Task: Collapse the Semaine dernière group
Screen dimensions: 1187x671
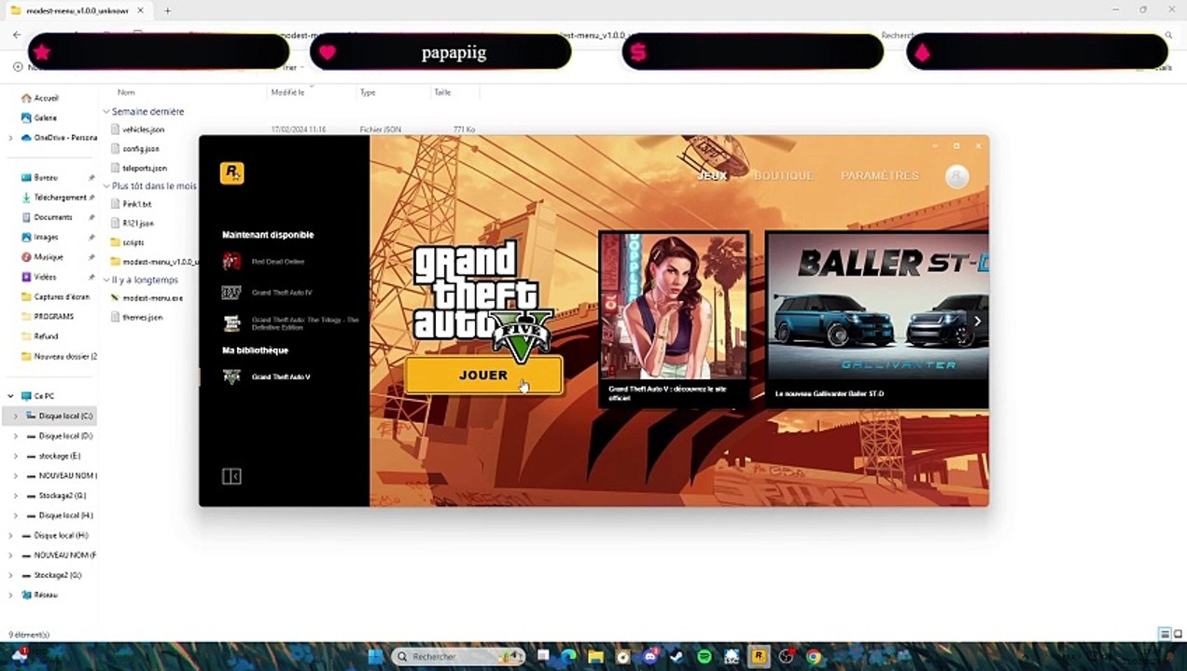Action: 105,112
